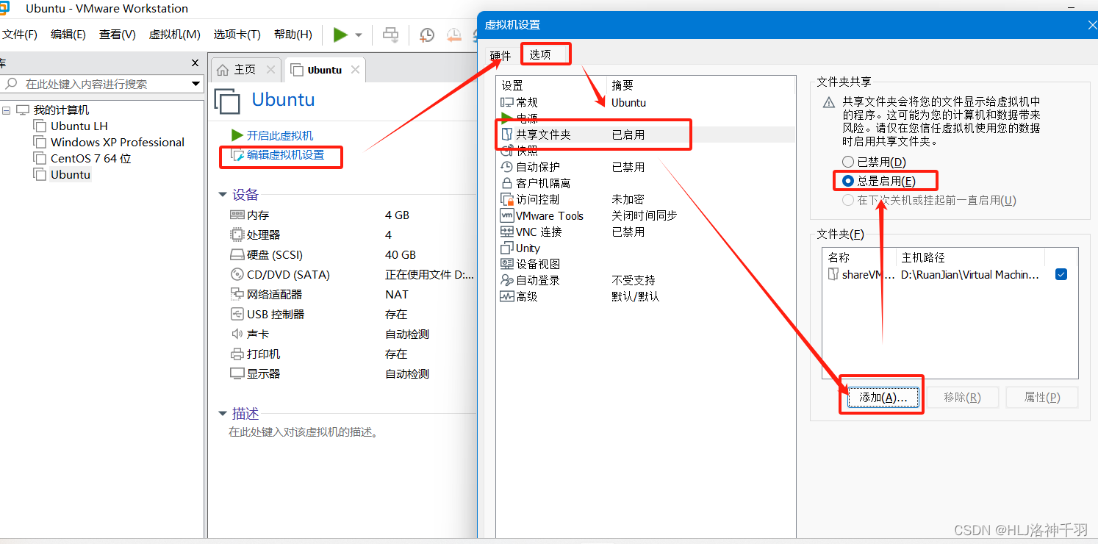Click the 添加(A)... button
This screenshot has width=1098, height=544.
click(x=883, y=397)
